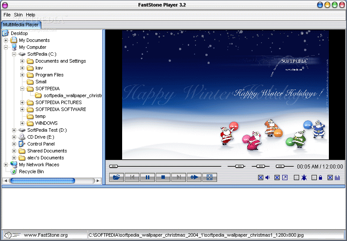Collapse the SOFTPEDIA folder
Viewport: 347px width, 241px height.
22,89
